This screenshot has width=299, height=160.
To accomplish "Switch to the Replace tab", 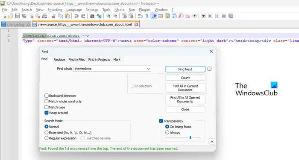I will [59, 59].
